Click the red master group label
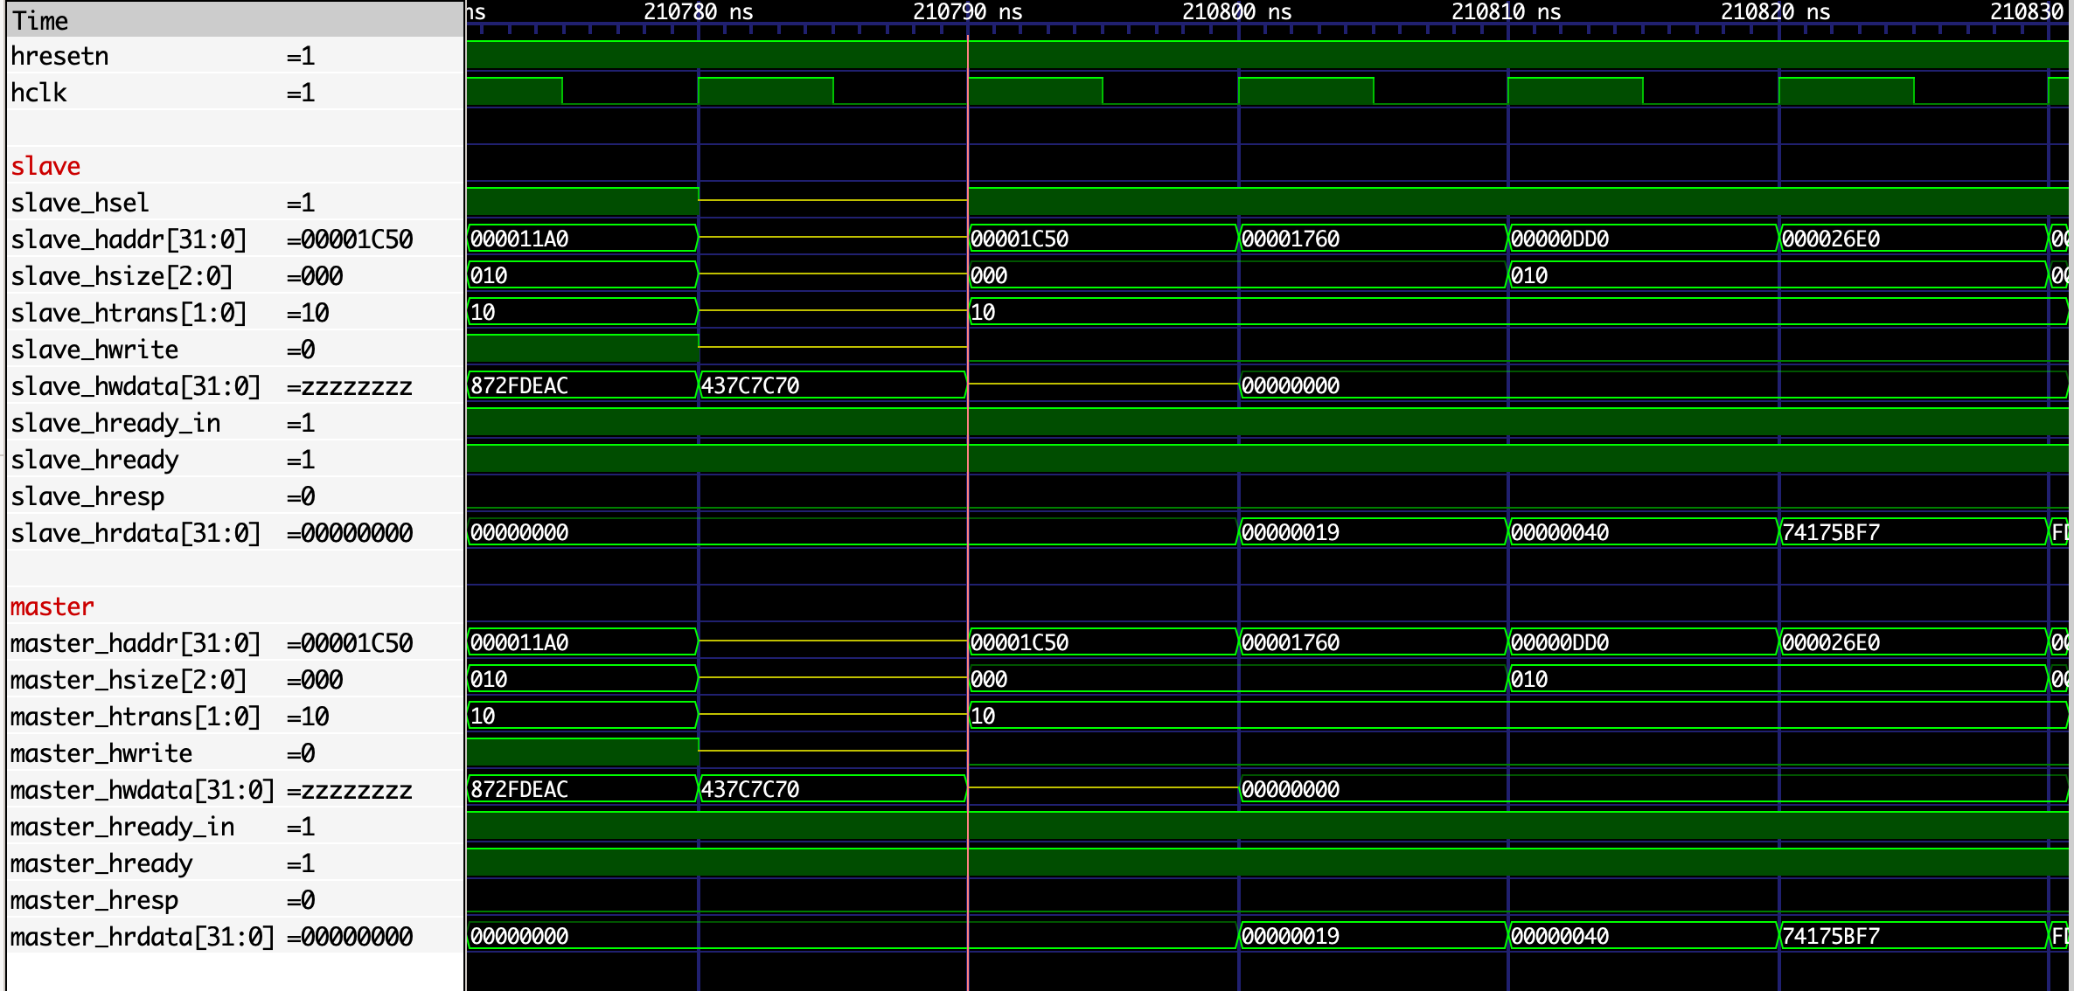This screenshot has height=991, width=2074. click(52, 606)
